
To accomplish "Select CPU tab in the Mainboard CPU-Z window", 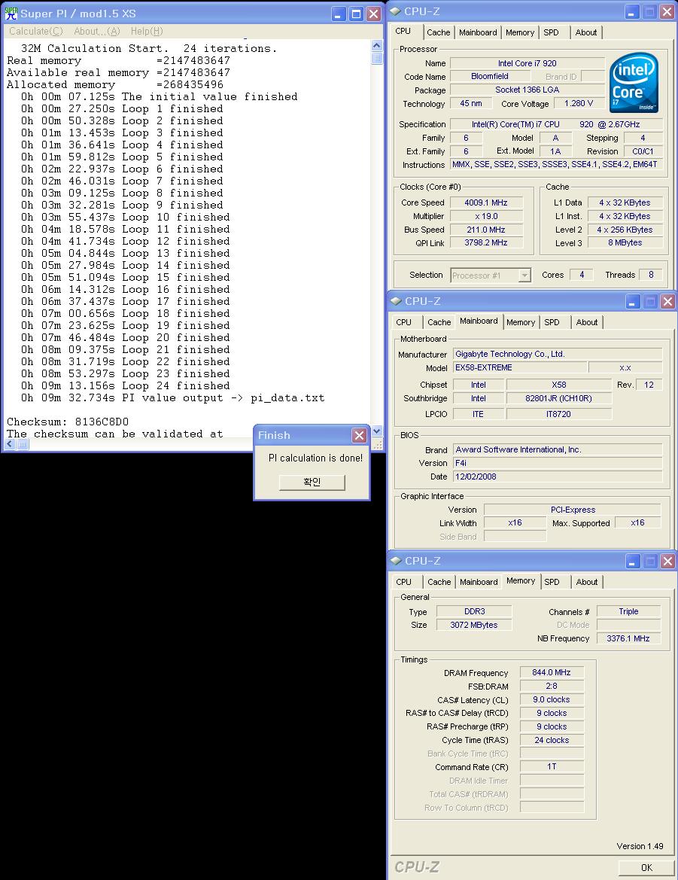I will click(x=404, y=322).
